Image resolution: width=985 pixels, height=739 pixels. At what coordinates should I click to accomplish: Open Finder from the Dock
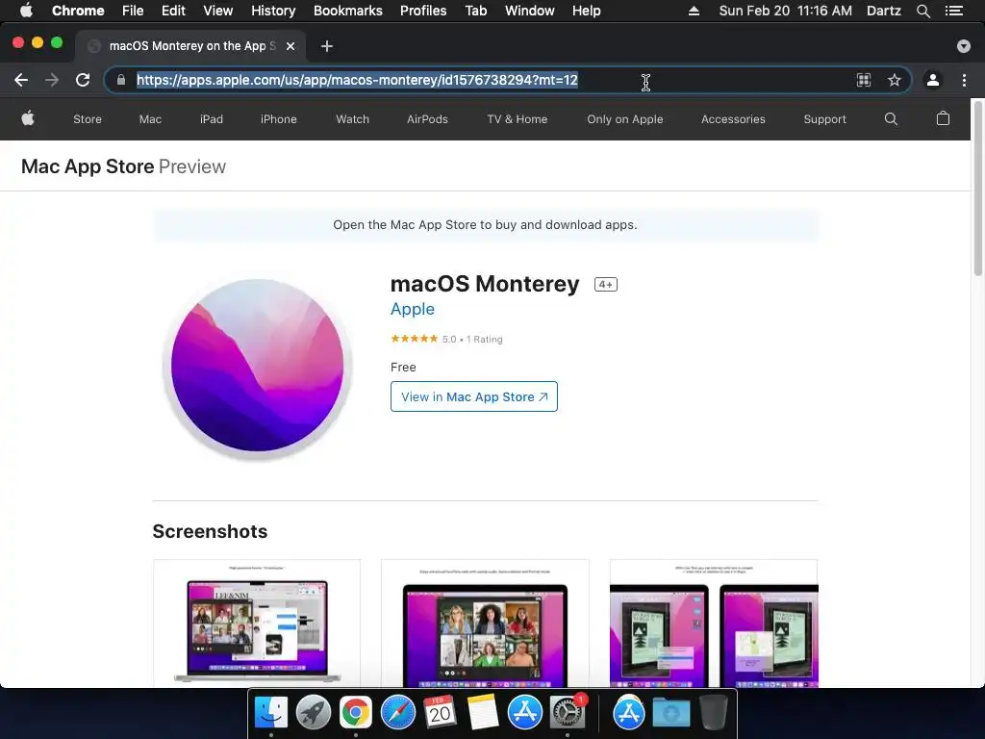click(x=270, y=713)
